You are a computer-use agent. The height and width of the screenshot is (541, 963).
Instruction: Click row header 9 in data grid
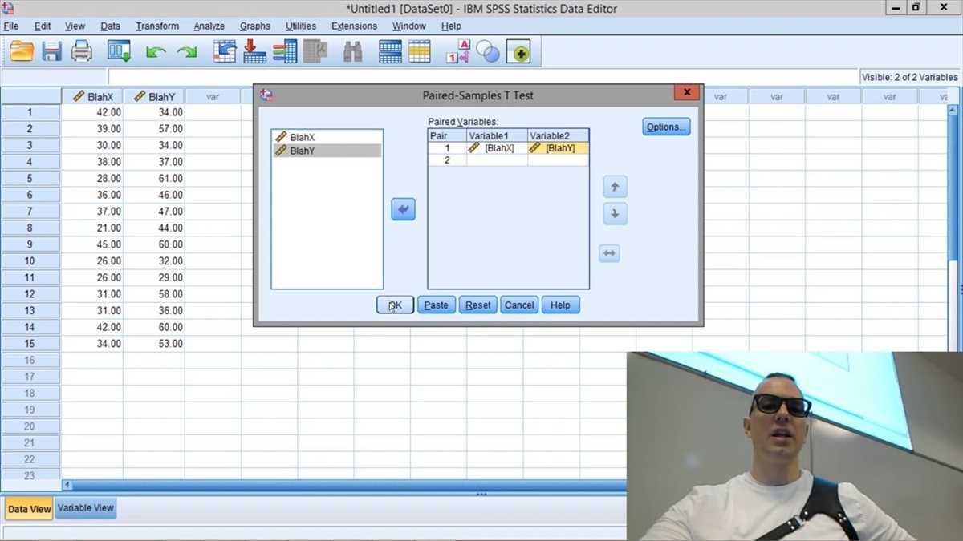(30, 244)
